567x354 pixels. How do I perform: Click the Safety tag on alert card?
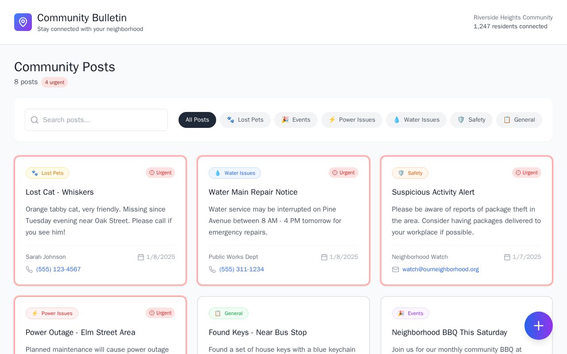pyautogui.click(x=410, y=173)
